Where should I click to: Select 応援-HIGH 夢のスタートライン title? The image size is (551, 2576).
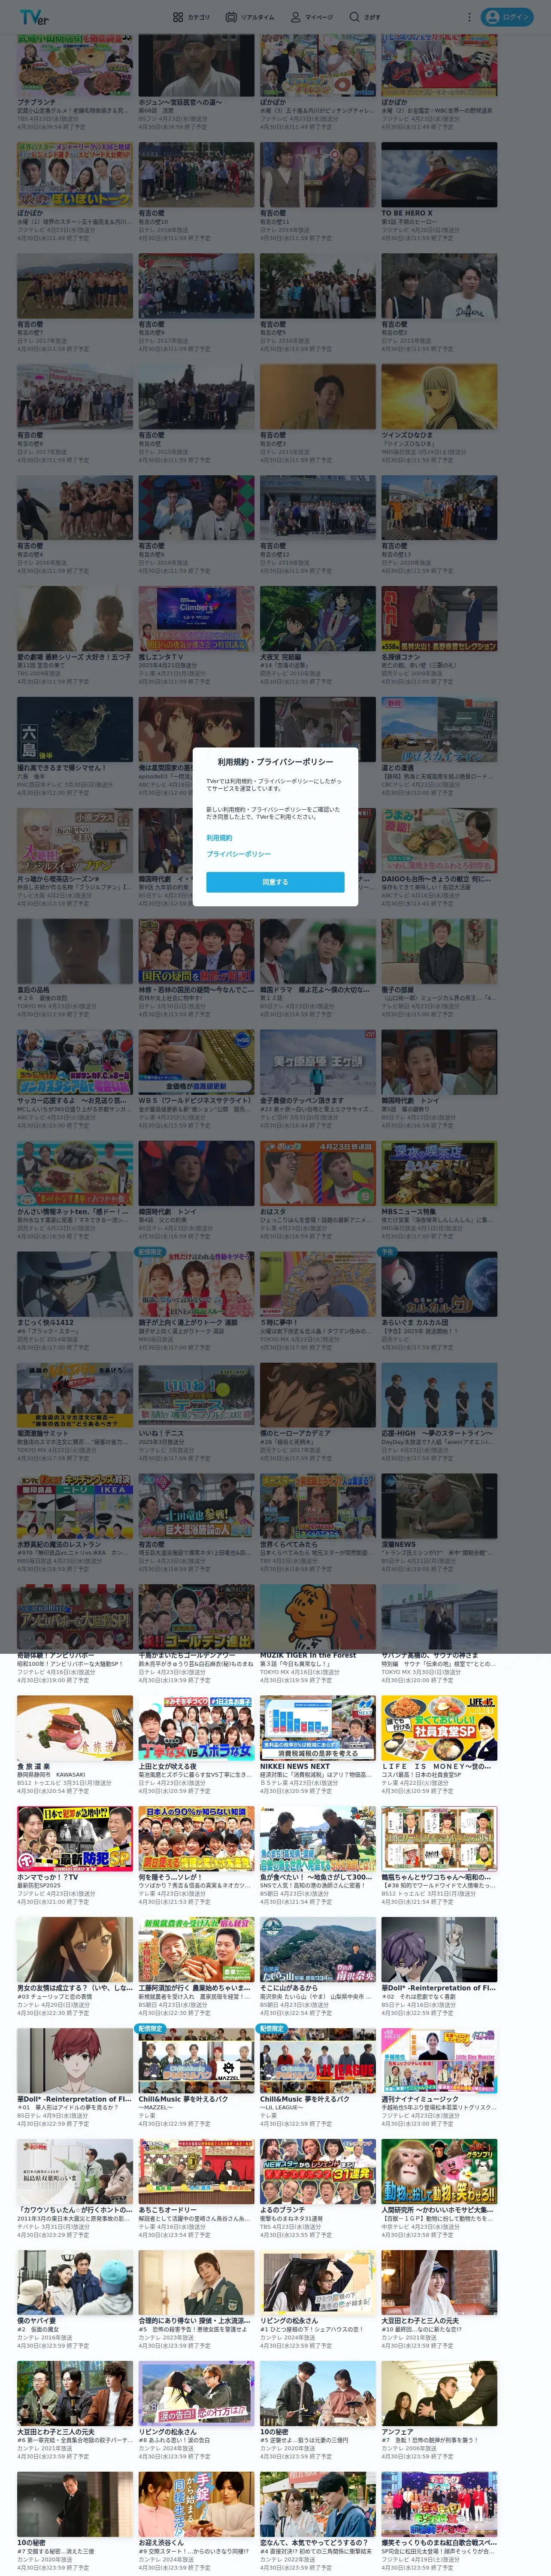(437, 1434)
